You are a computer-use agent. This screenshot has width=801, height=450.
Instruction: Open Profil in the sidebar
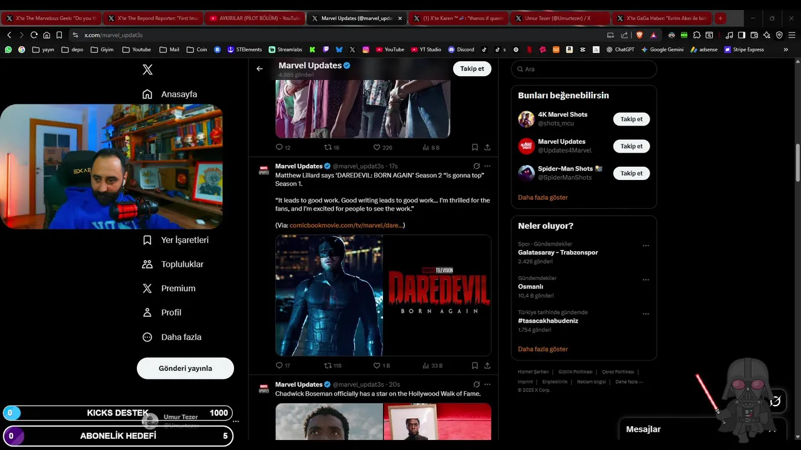(162, 312)
